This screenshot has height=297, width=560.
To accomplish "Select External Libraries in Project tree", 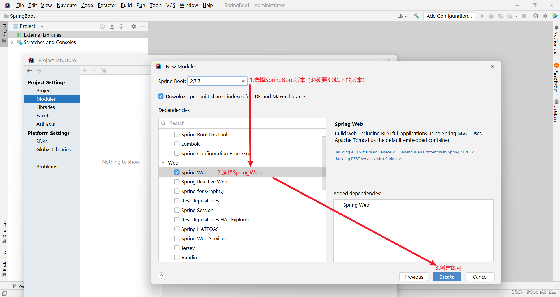I will [x=42, y=35].
